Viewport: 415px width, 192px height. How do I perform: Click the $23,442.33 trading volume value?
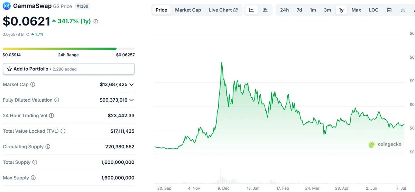(121, 116)
